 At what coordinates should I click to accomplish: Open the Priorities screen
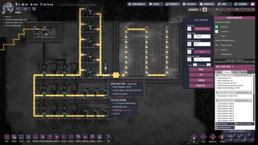pyautogui.click(x=207, y=4)
